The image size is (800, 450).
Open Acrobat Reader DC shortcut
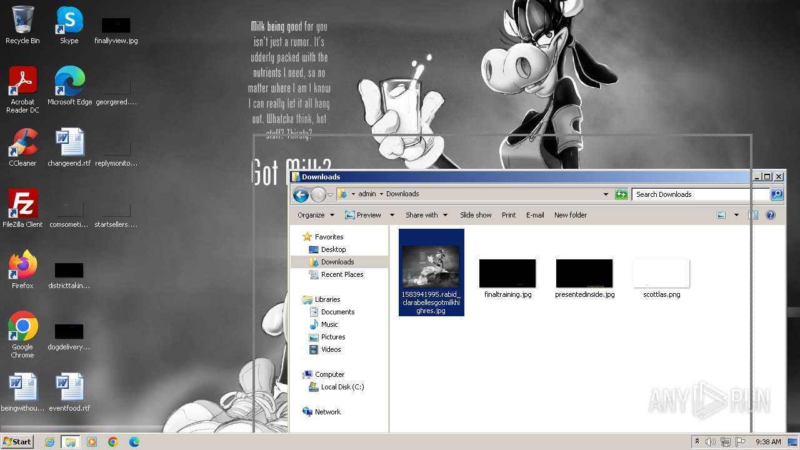pyautogui.click(x=22, y=89)
